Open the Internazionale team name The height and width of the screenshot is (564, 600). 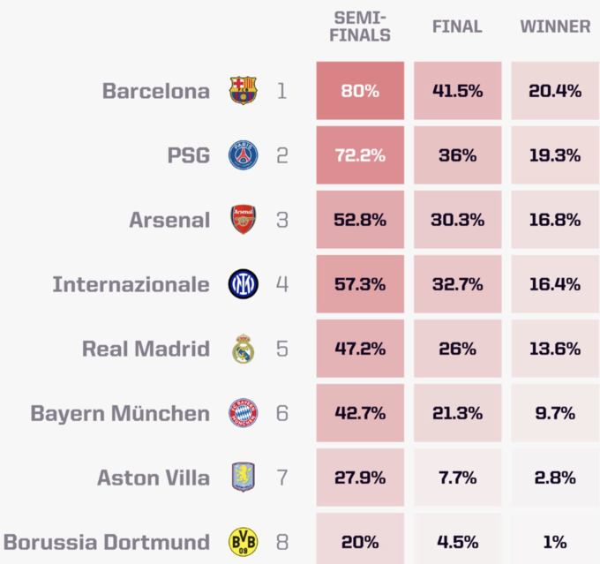coord(131,284)
